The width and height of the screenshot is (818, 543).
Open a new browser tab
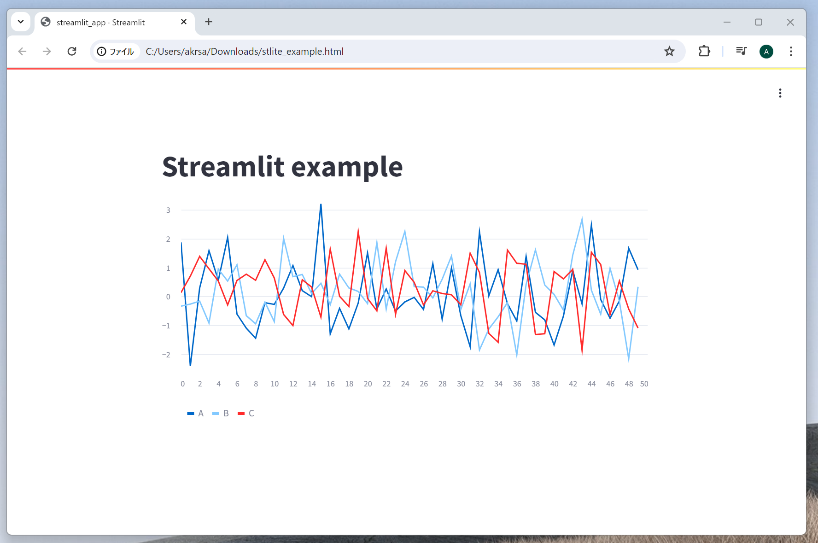coord(209,22)
